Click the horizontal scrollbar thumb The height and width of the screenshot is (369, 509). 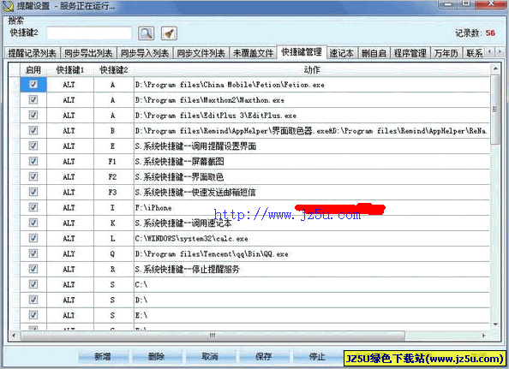click(x=213, y=336)
